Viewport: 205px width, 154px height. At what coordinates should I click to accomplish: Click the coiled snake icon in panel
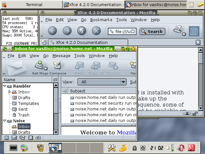[123, 148]
